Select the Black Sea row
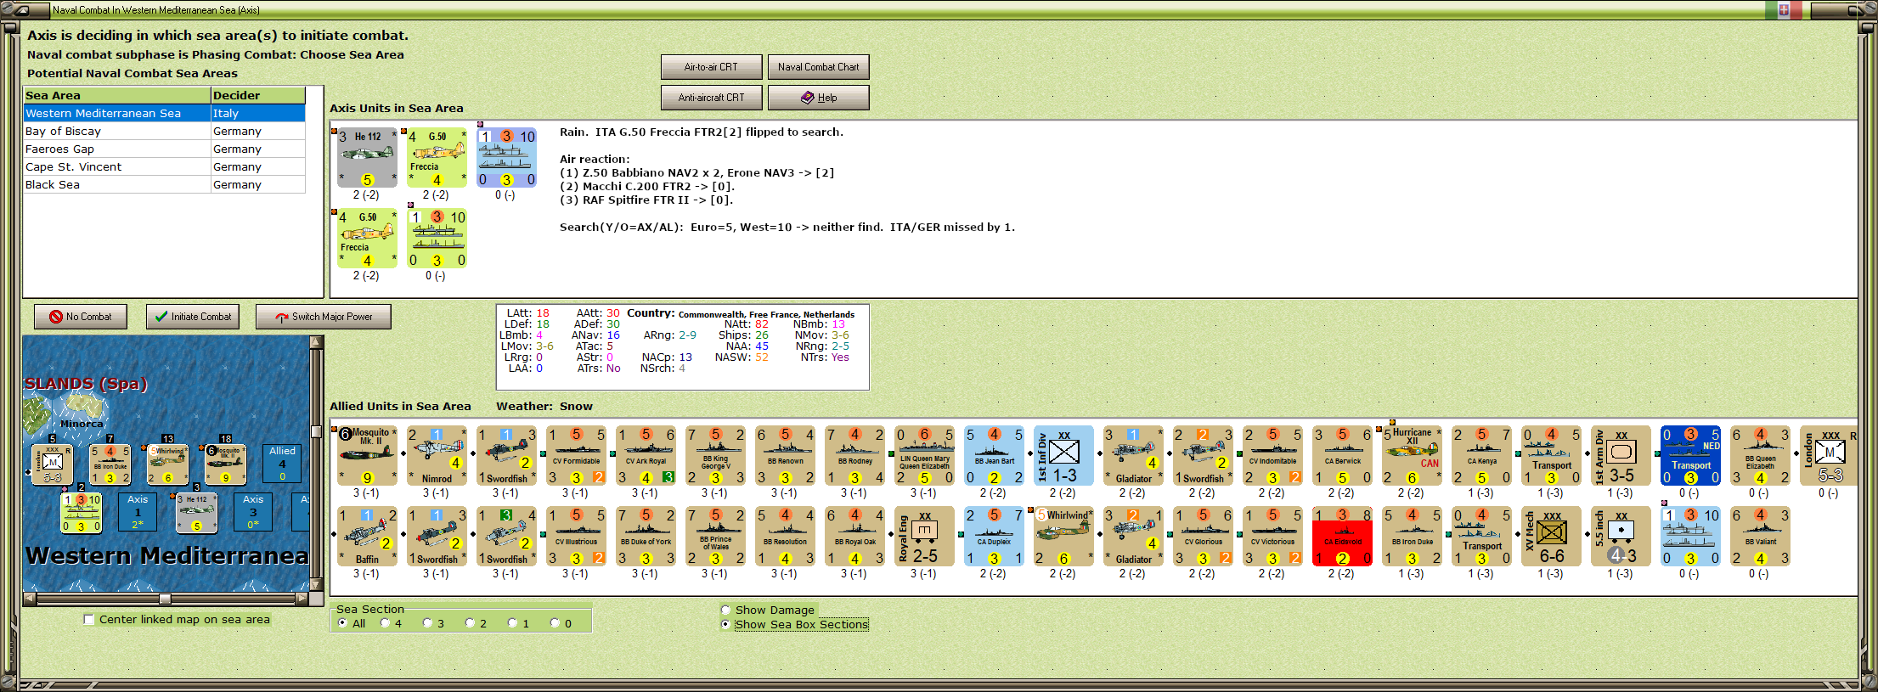 click(x=164, y=185)
